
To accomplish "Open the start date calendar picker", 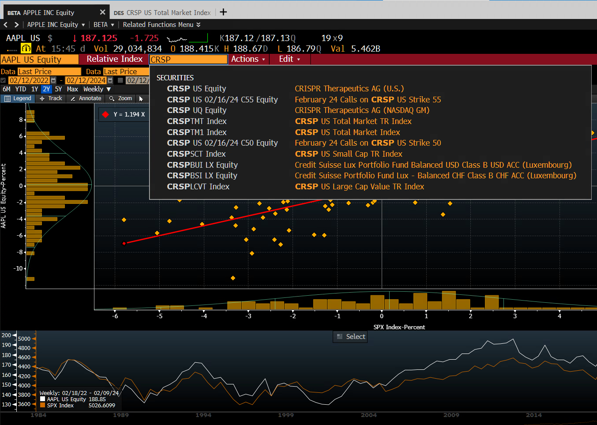I will click(x=53, y=80).
